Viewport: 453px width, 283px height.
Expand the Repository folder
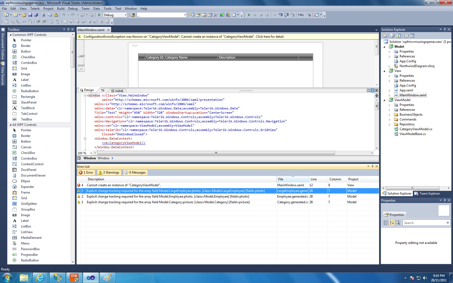[x=390, y=124]
